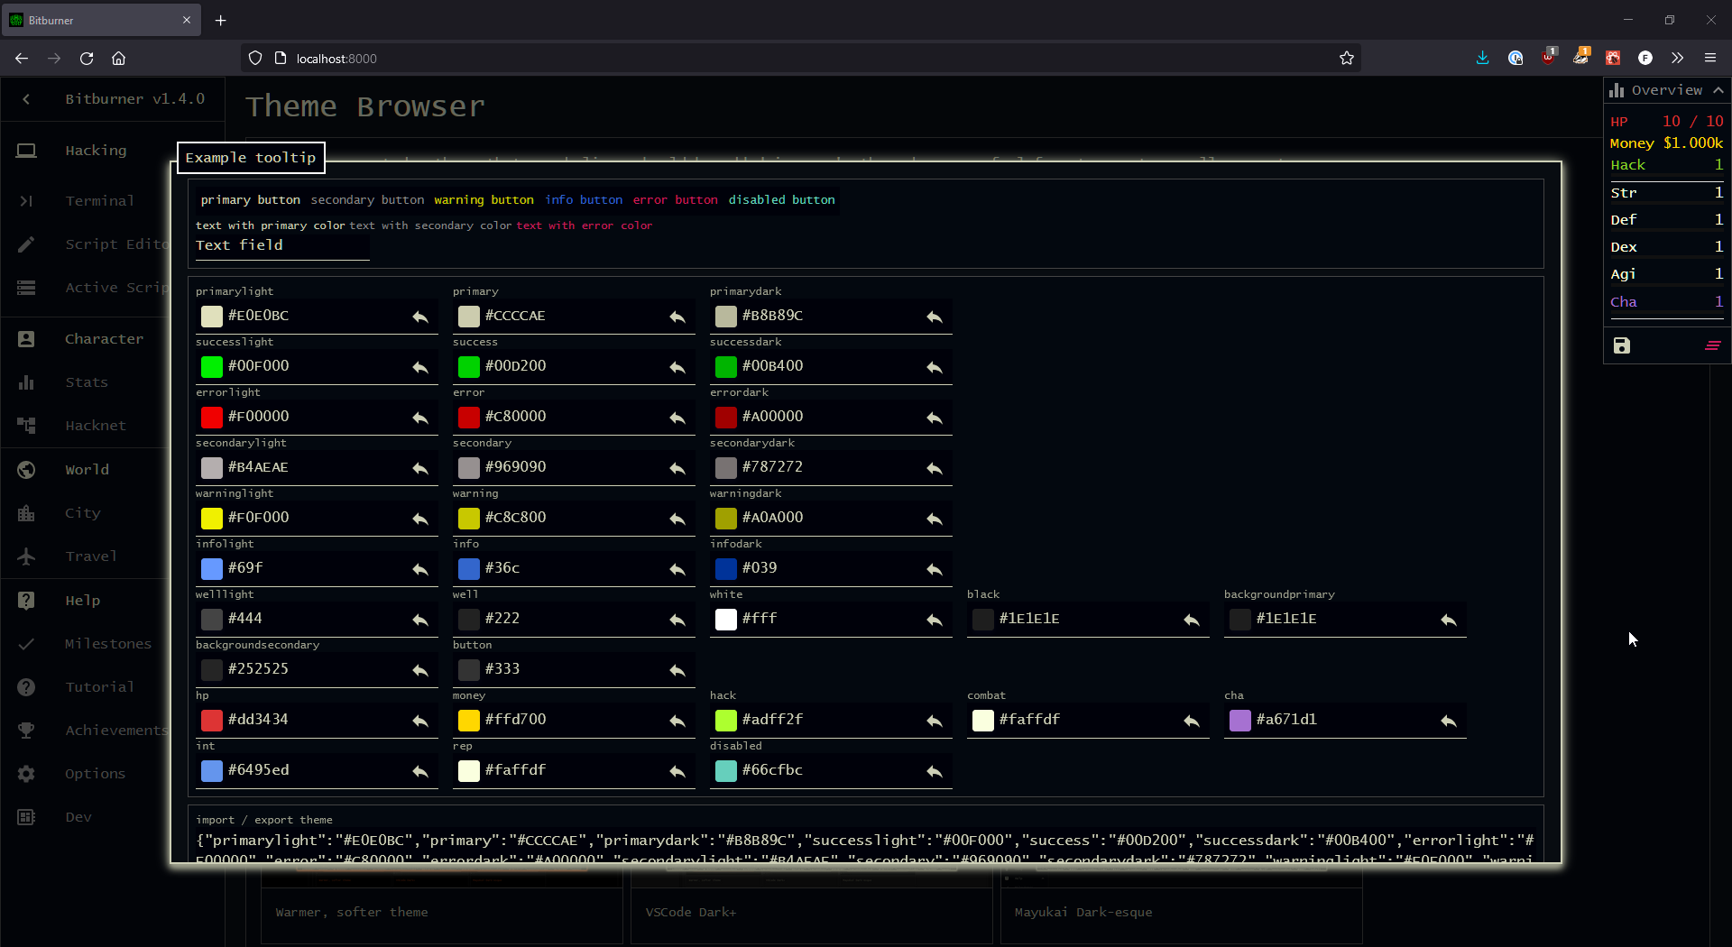Reset the primarylight color with its undo arrow

[420, 317]
